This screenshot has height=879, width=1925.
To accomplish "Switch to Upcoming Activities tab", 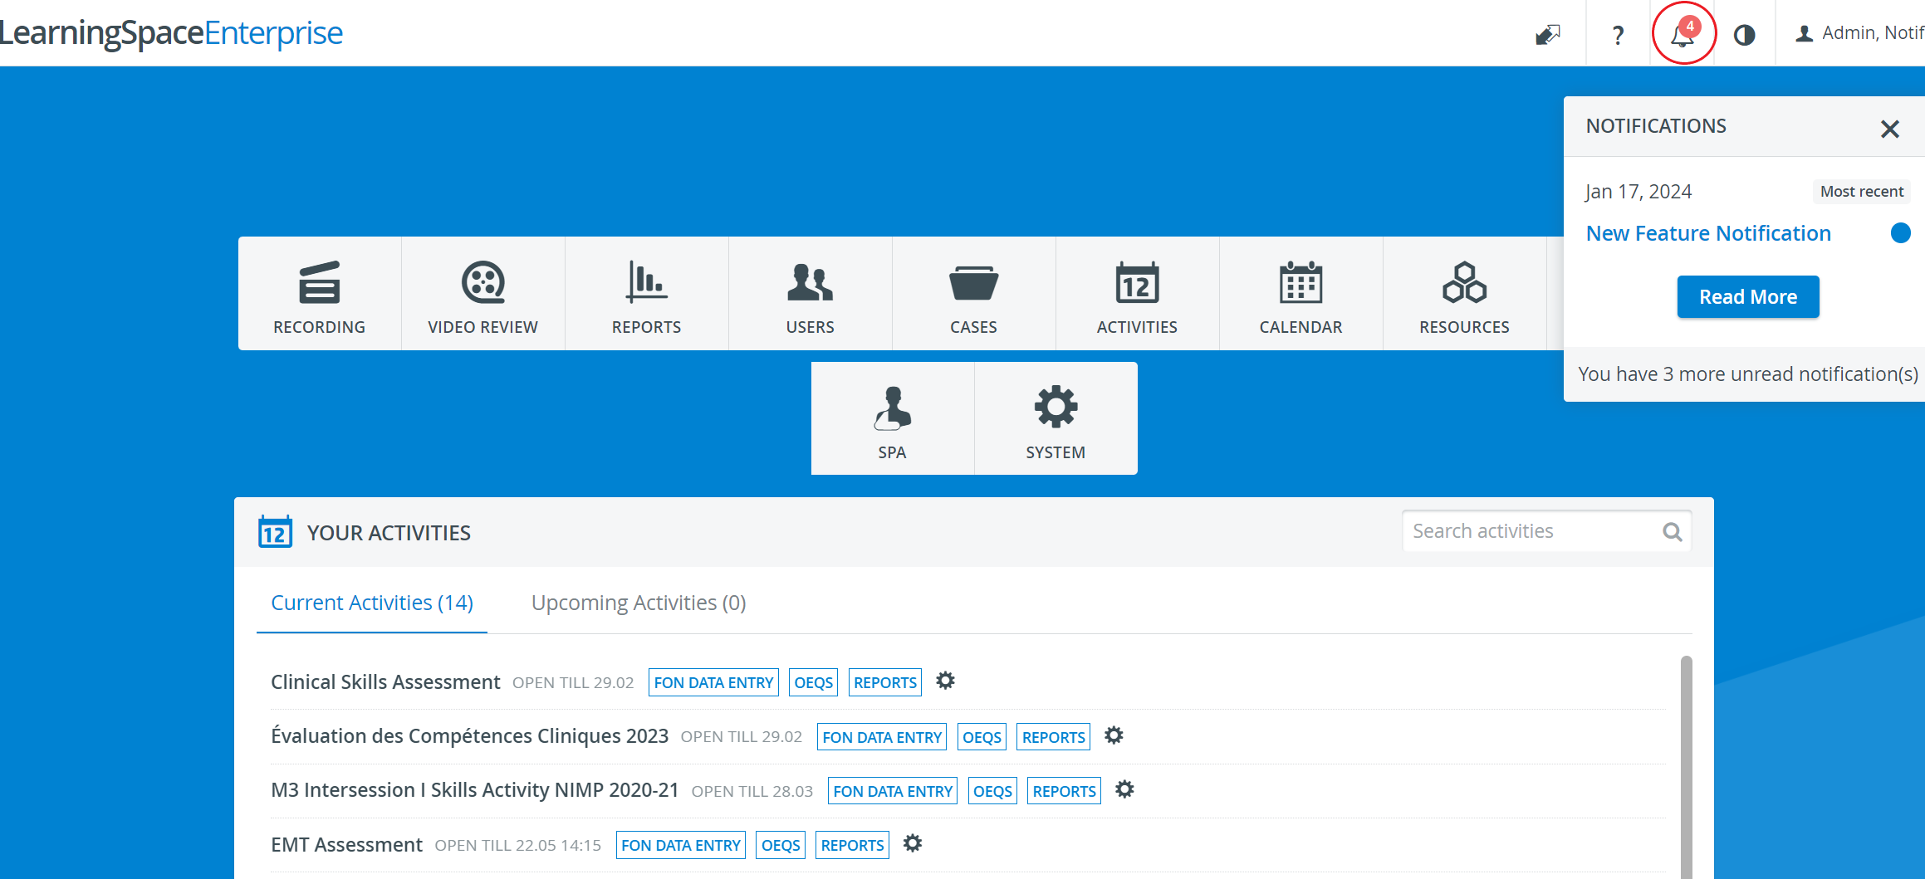I will (639, 603).
